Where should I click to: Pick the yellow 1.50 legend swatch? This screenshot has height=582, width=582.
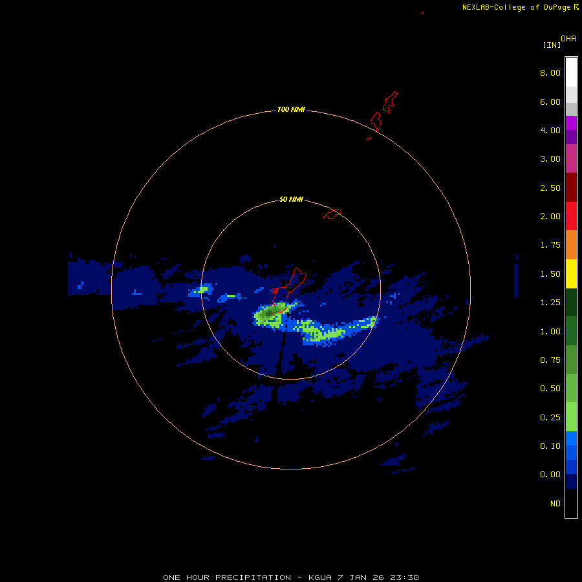(571, 274)
